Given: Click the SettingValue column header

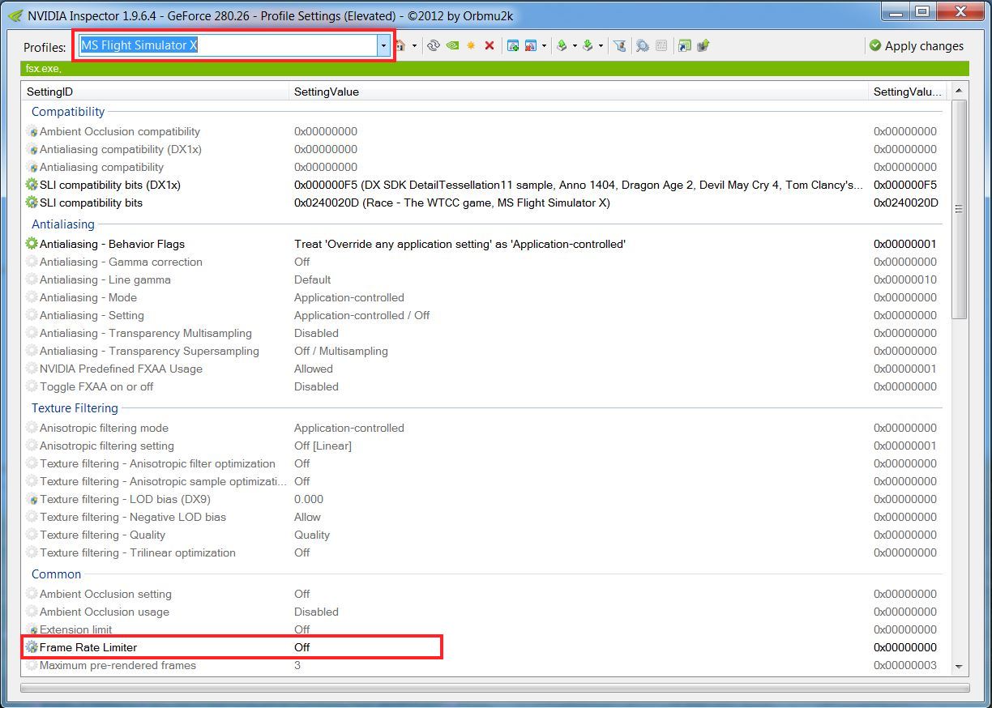Looking at the screenshot, I should pos(578,92).
